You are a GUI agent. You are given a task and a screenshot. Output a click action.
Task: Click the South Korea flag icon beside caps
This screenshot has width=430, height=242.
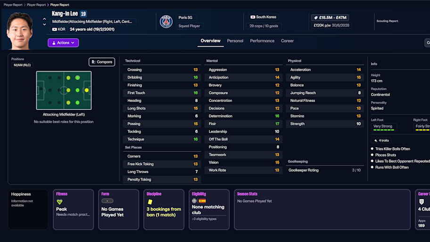pos(253,17)
